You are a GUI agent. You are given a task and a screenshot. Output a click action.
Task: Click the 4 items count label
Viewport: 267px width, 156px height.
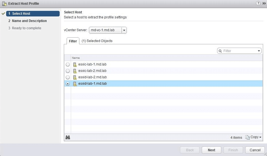point(236,137)
